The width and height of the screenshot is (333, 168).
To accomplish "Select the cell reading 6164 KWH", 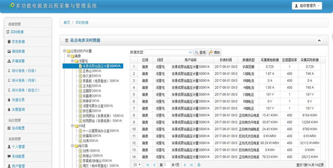I will [x=309, y=115].
